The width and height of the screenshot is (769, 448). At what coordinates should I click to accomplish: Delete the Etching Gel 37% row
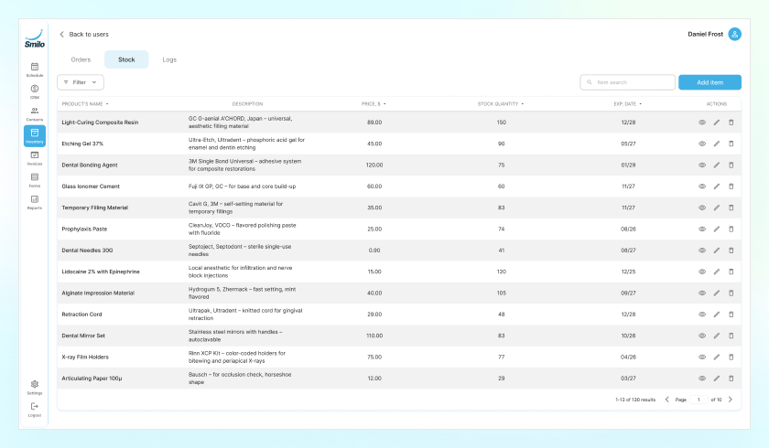click(x=731, y=144)
